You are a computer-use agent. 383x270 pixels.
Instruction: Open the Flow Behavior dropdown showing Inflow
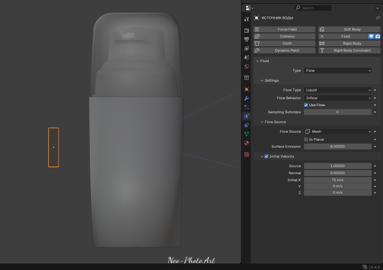338,98
